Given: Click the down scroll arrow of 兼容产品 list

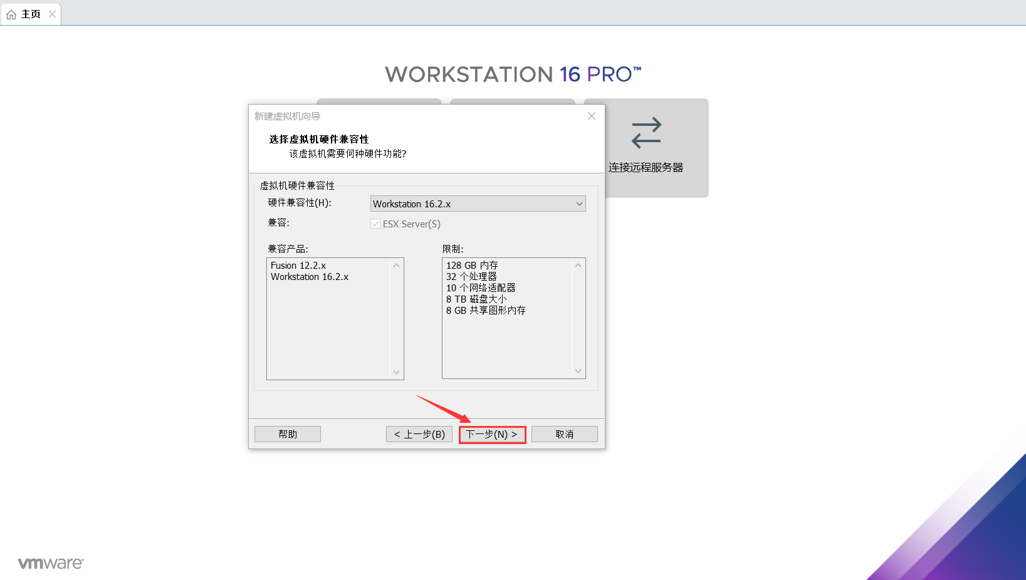Looking at the screenshot, I should 396,373.
